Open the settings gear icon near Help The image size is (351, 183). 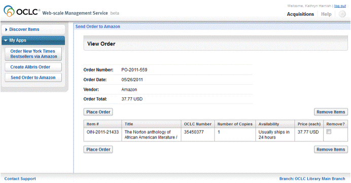click(x=342, y=14)
